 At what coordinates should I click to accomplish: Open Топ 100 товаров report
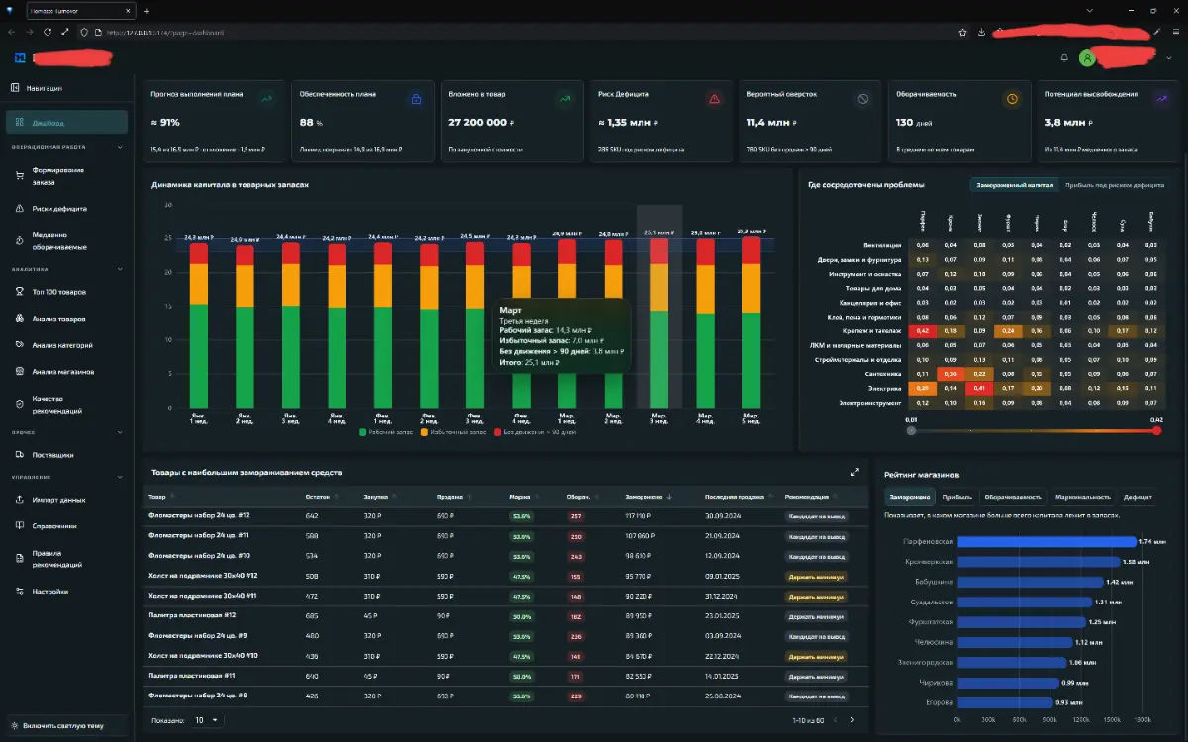pos(66,292)
